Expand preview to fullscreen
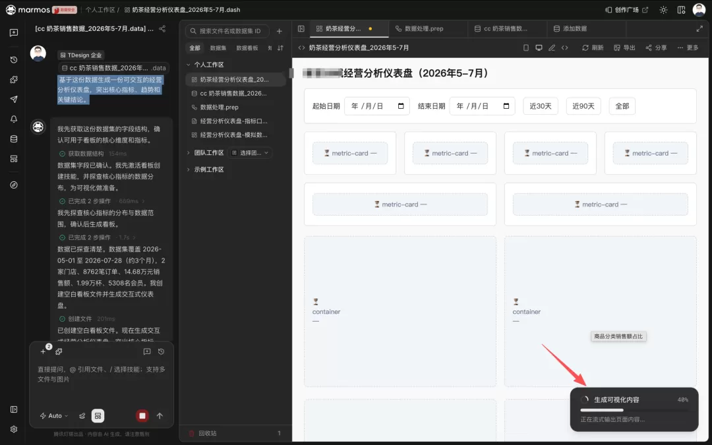The width and height of the screenshot is (712, 445). 699,28
